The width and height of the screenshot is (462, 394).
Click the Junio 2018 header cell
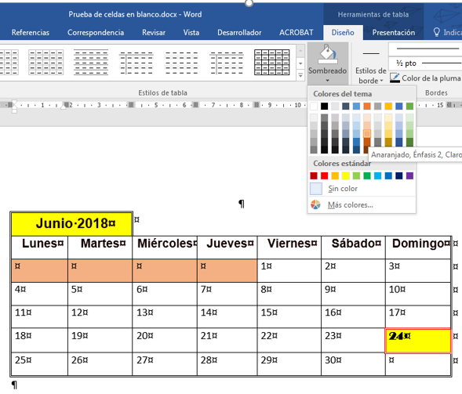click(x=71, y=223)
